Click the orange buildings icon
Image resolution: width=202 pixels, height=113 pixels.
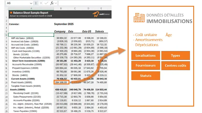[139, 17]
